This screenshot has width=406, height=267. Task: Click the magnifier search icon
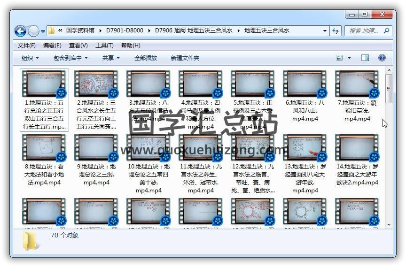pos(386,31)
